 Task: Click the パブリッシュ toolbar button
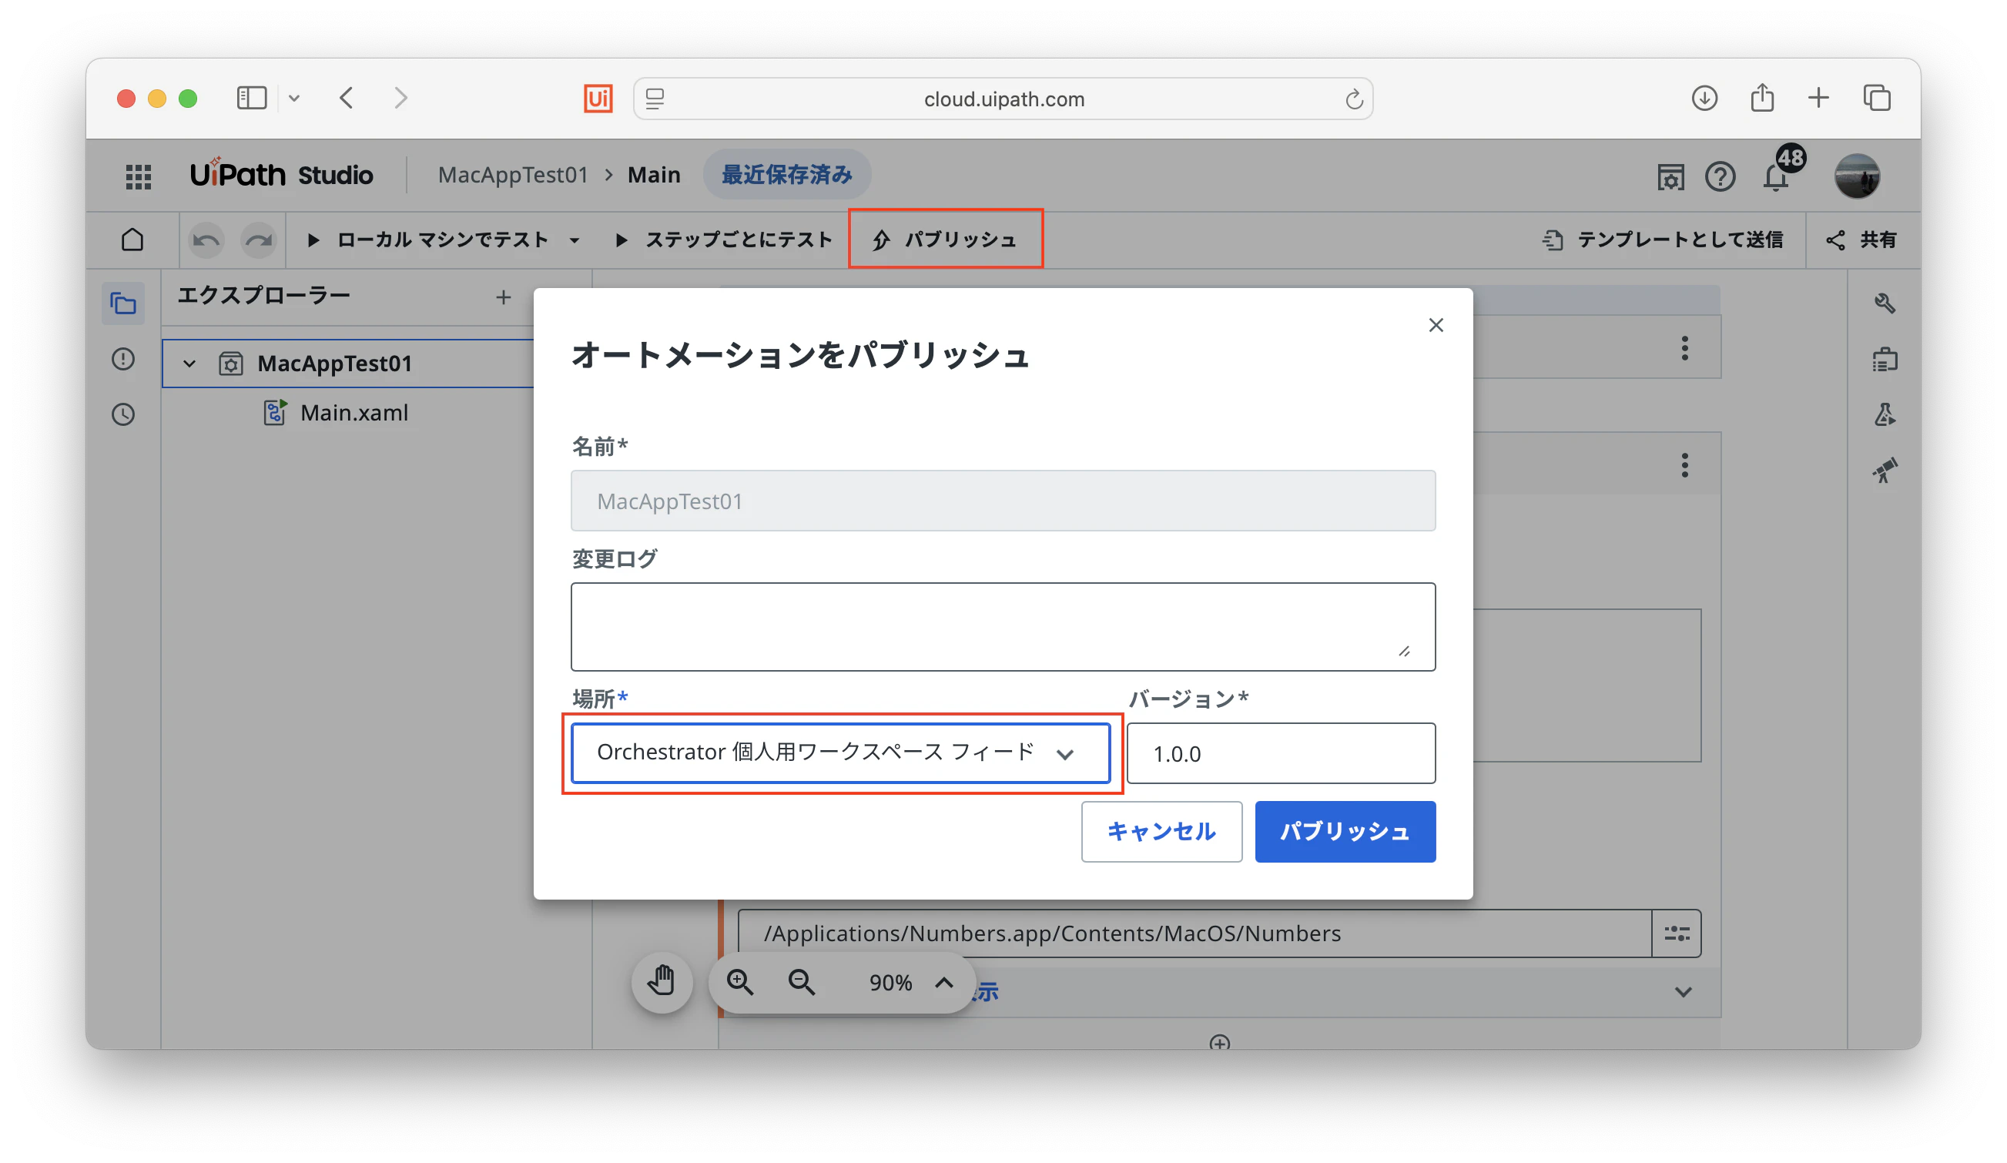click(x=946, y=240)
